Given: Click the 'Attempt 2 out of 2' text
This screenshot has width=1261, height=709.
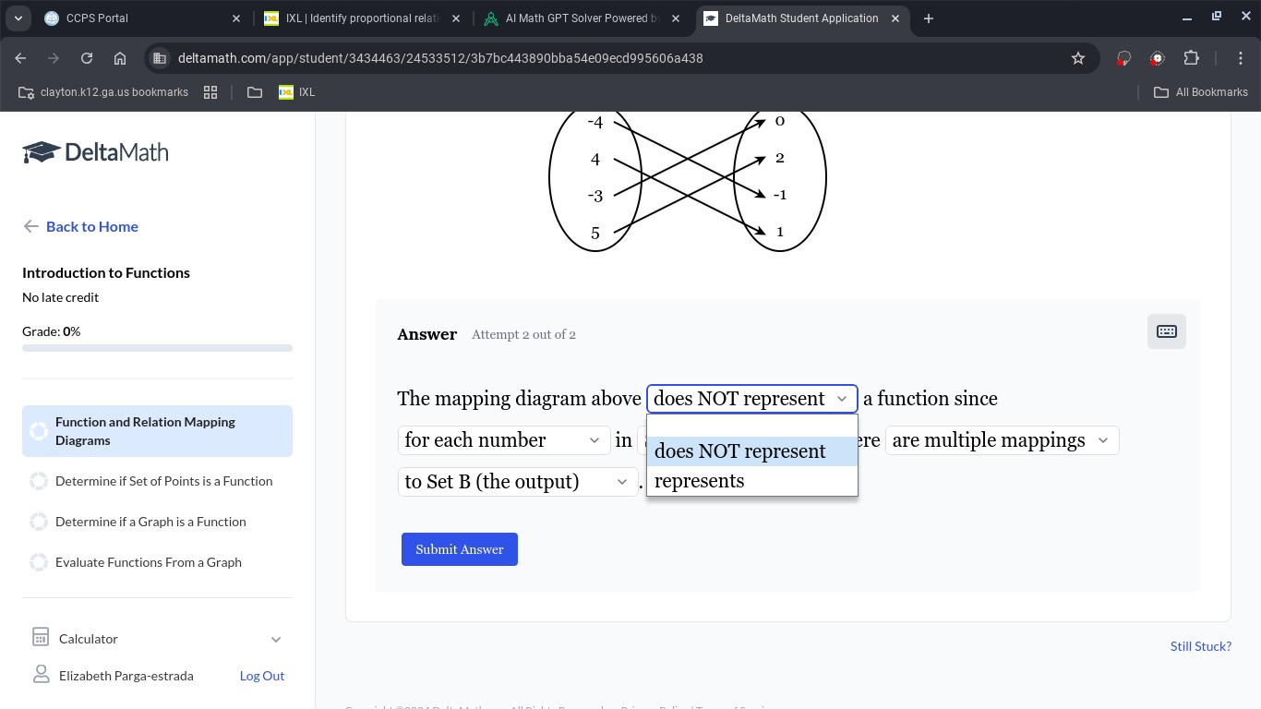Looking at the screenshot, I should click(x=523, y=334).
